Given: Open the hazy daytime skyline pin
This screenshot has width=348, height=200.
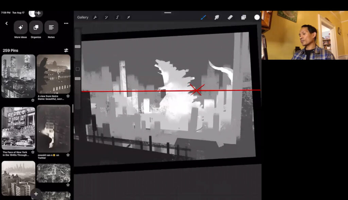Looking at the screenshot, I should coord(18,178).
